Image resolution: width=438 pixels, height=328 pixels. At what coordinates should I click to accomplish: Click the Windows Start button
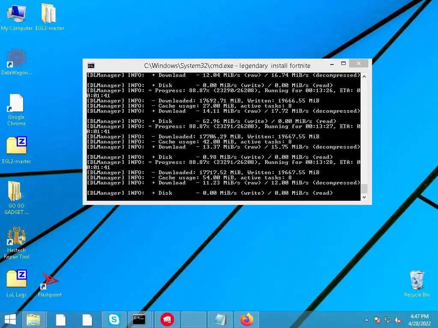click(x=10, y=319)
